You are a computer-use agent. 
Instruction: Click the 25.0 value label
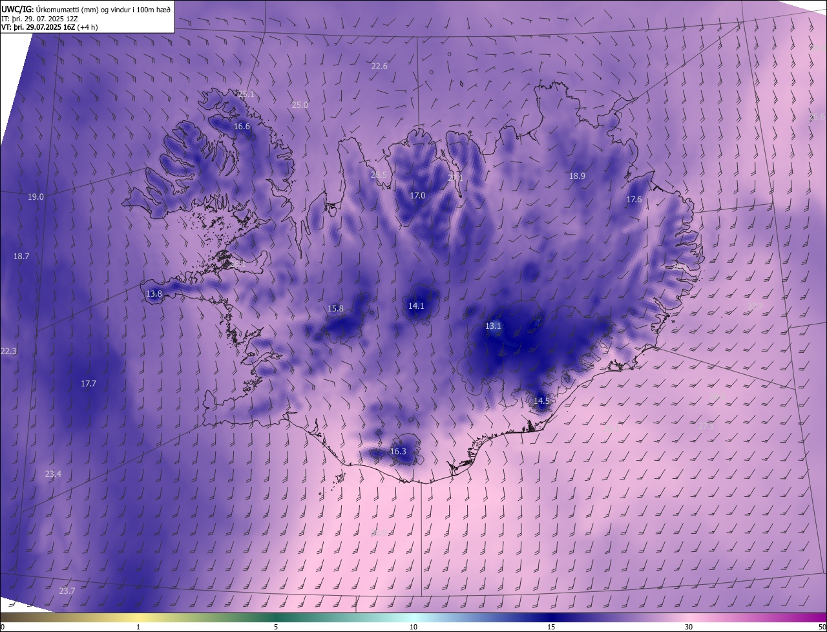(300, 105)
